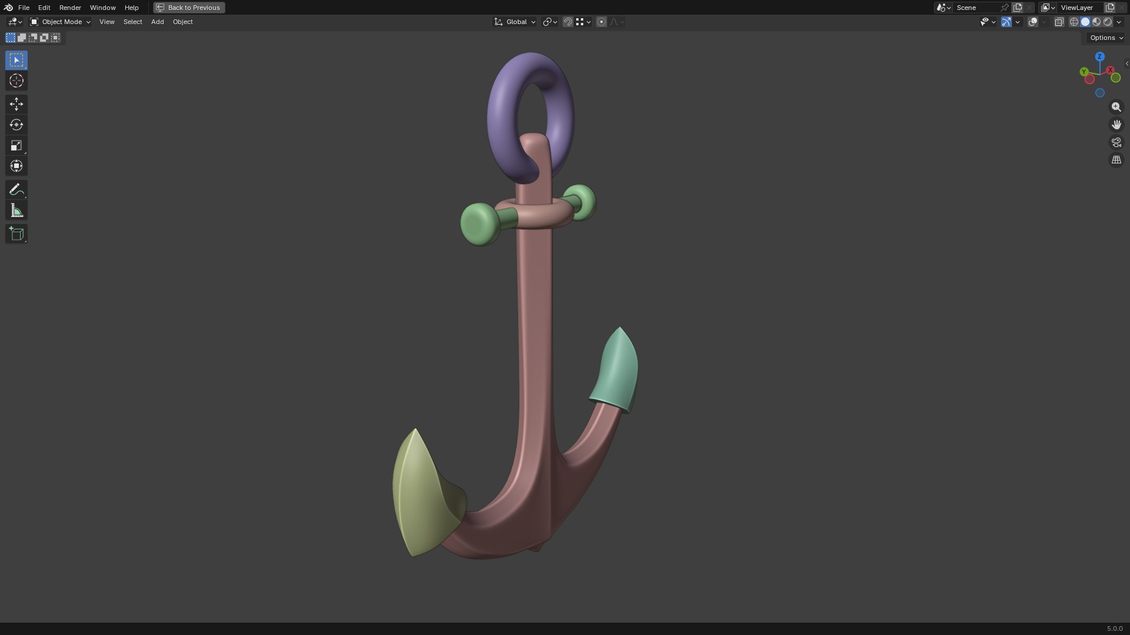Switch to Material Preview shading
This screenshot has width=1130, height=635.
[x=1096, y=22]
